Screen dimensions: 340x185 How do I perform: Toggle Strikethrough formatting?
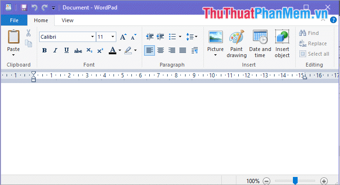[78, 51]
